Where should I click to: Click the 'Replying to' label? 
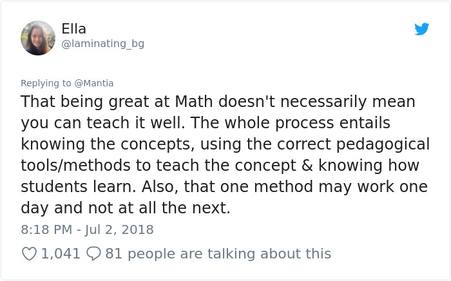coord(46,83)
